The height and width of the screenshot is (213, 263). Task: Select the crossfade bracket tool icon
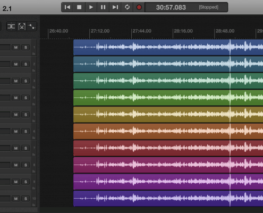(22, 27)
